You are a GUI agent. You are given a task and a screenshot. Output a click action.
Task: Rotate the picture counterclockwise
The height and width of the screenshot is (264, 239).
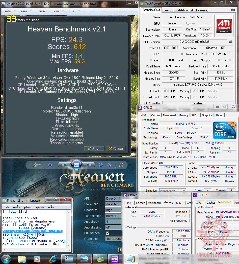101,165
